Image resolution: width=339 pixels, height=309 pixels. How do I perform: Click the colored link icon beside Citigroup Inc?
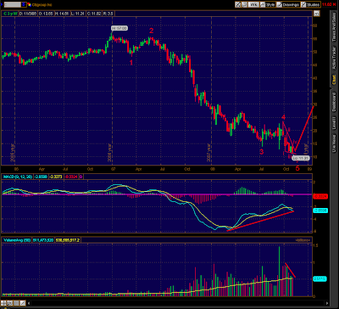point(30,4)
